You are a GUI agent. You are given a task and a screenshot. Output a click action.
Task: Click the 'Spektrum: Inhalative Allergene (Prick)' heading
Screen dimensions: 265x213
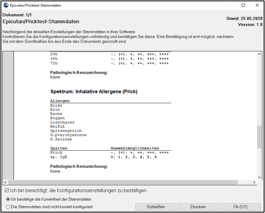[94, 91]
